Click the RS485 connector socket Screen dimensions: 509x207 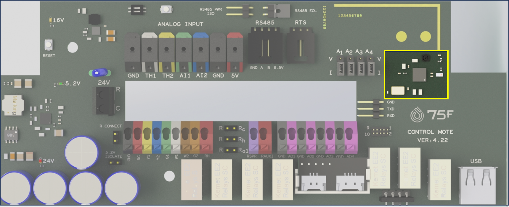[x=265, y=45]
